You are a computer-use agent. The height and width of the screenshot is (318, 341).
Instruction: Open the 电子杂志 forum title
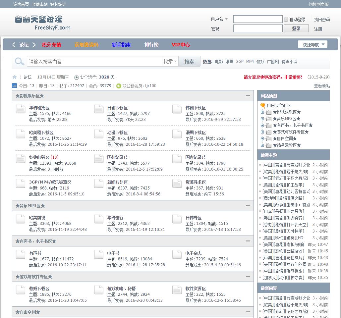[193, 253]
